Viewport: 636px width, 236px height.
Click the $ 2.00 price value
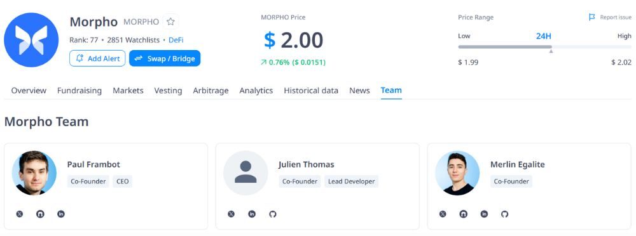pos(294,40)
